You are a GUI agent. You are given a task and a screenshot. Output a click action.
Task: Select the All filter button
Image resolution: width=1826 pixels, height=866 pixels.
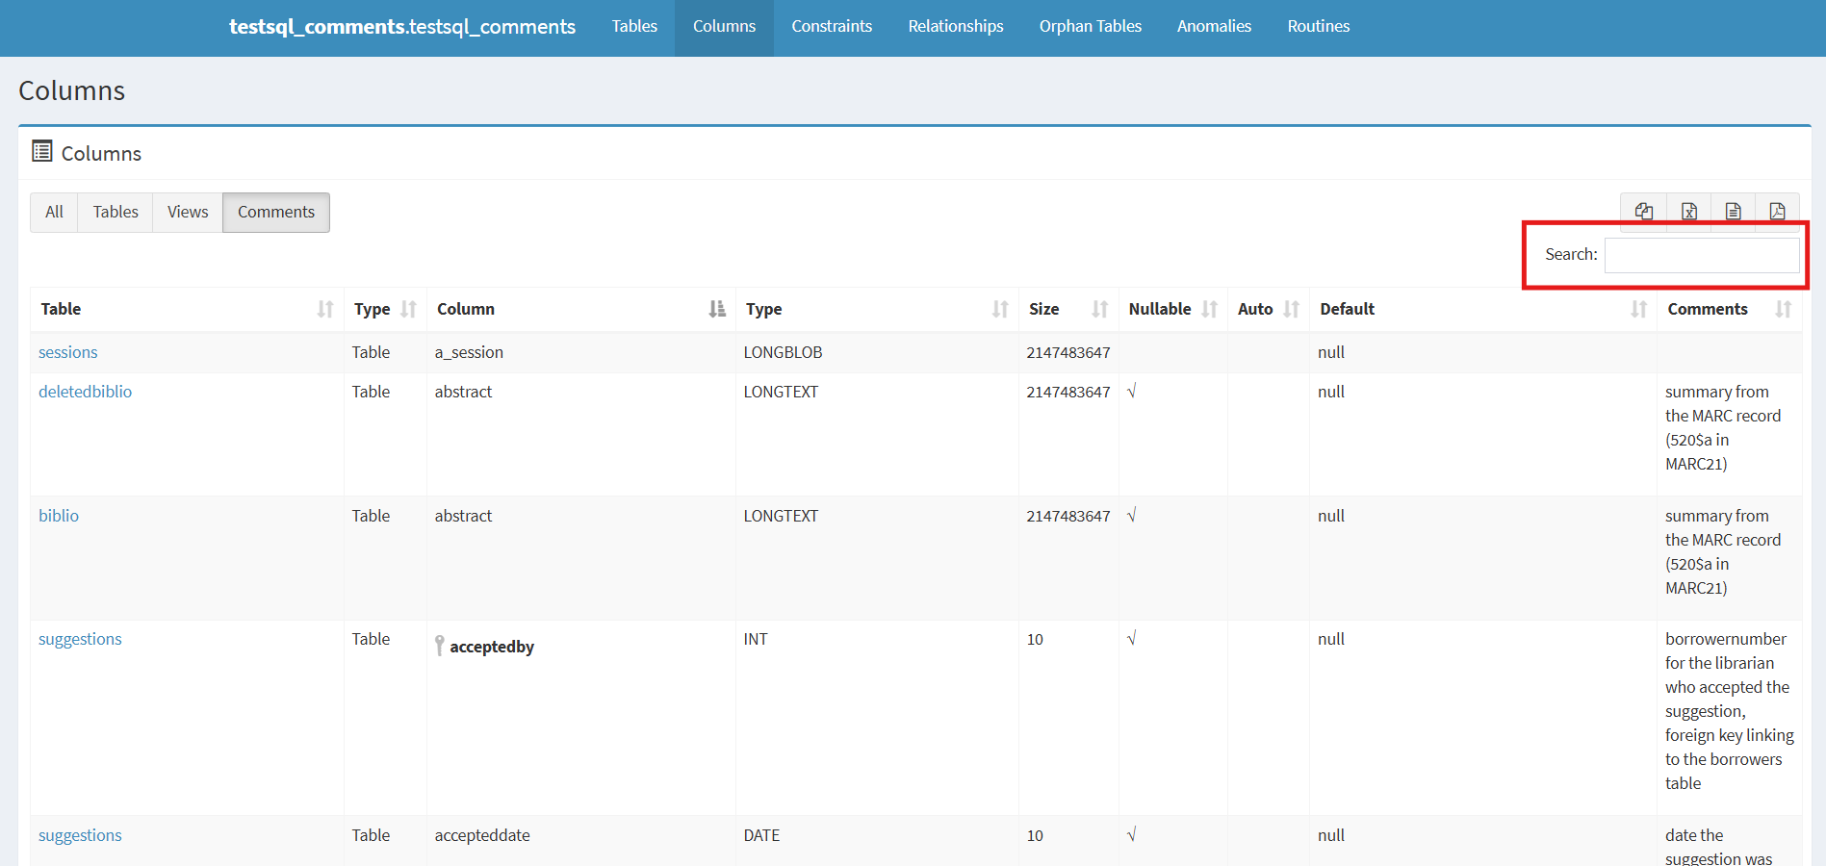(54, 213)
